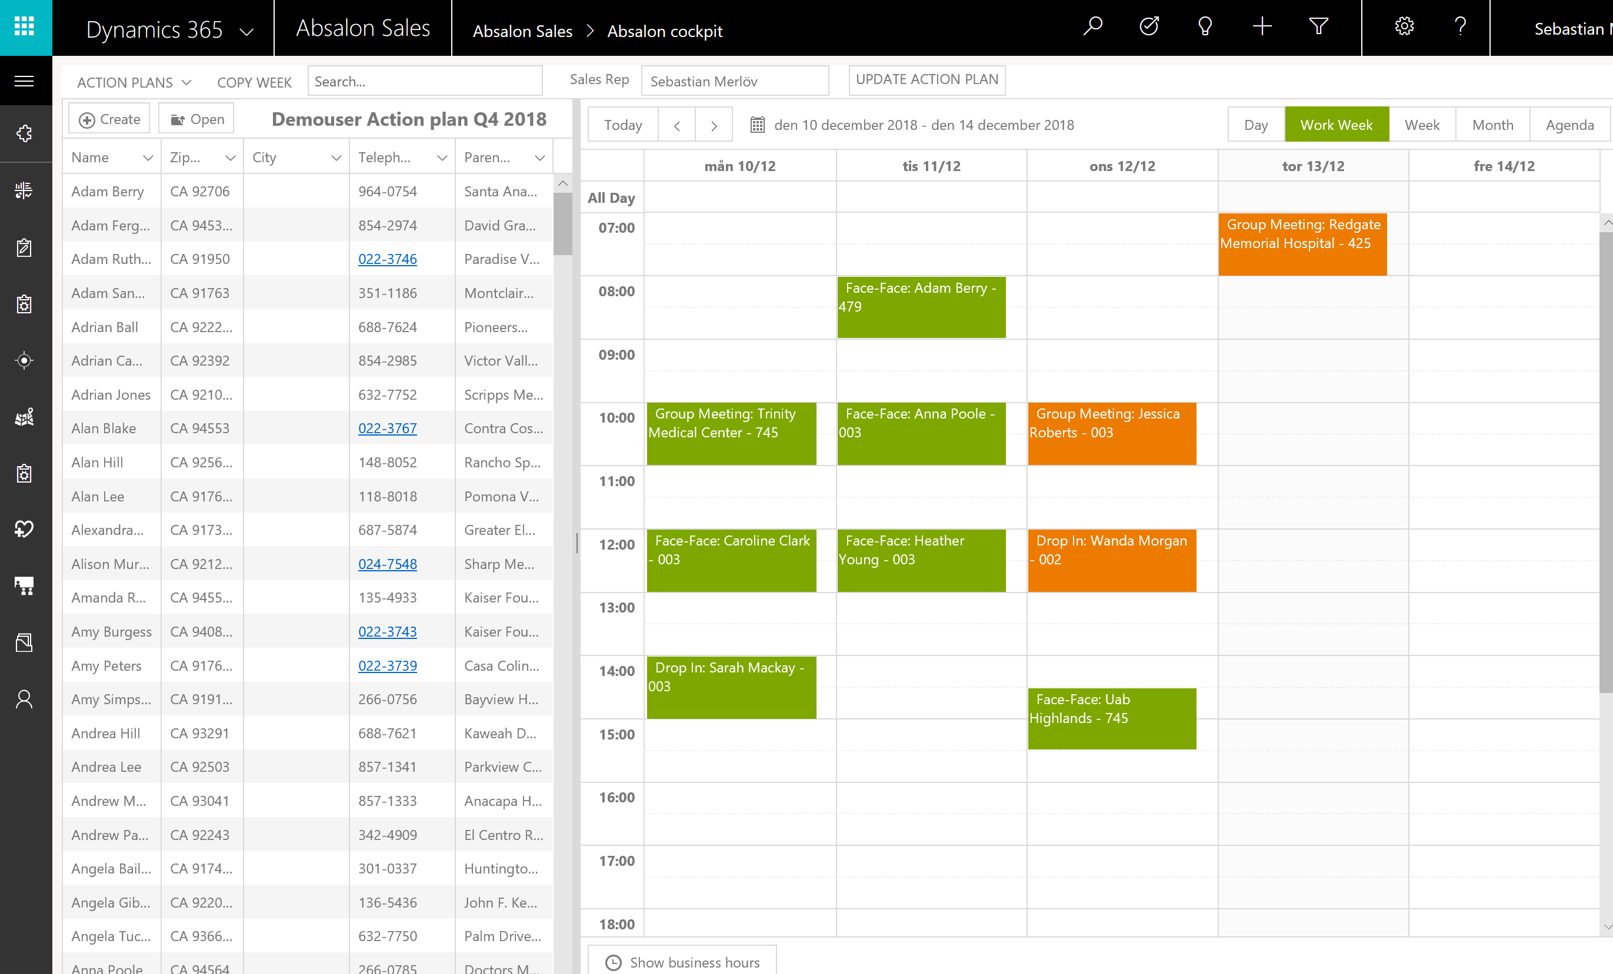
Task: Click UPDATE ACTION PLAN button
Action: pyautogui.click(x=927, y=80)
